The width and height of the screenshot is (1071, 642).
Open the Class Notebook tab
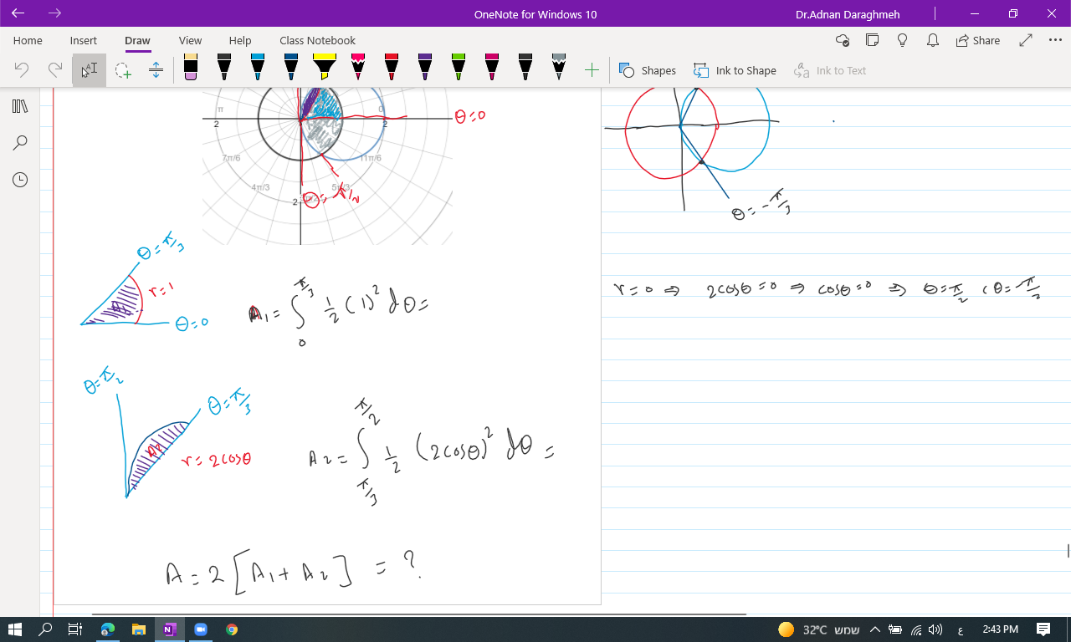pos(317,40)
